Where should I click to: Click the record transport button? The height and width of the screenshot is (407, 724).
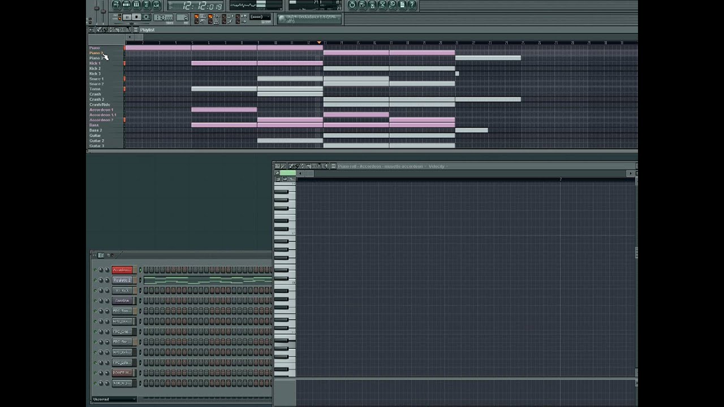tap(146, 16)
